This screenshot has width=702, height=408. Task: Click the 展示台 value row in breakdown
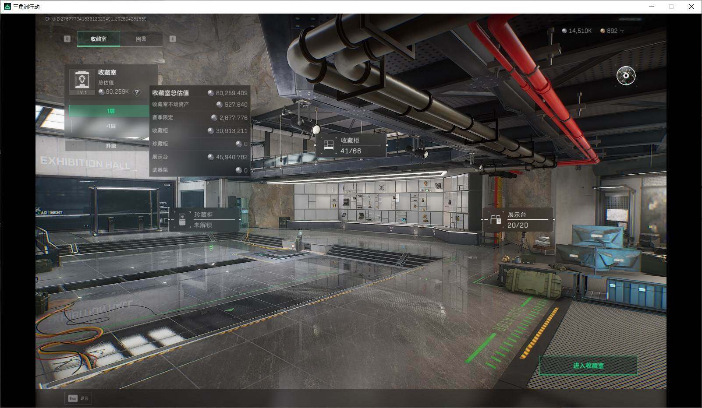point(200,157)
